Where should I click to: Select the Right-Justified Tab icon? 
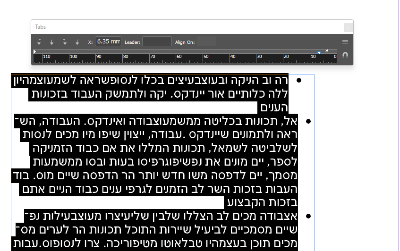[x=65, y=42]
